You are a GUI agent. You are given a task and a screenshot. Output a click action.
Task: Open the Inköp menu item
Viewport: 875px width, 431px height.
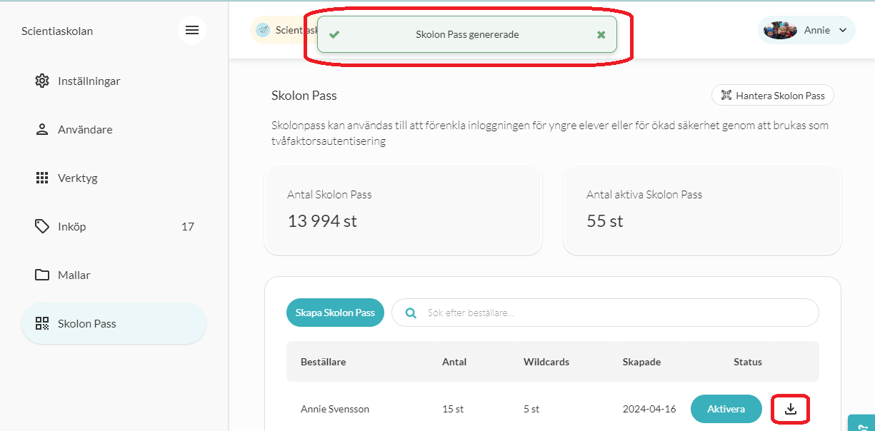pos(114,226)
